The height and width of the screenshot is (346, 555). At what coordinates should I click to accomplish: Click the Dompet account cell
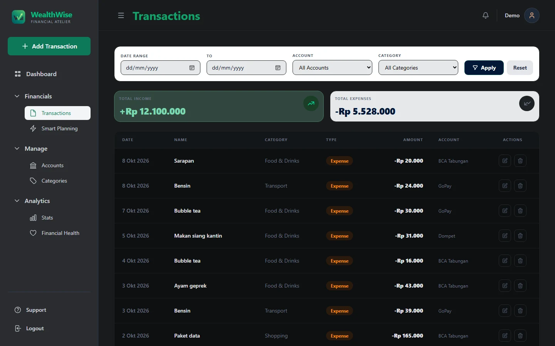pyautogui.click(x=447, y=236)
